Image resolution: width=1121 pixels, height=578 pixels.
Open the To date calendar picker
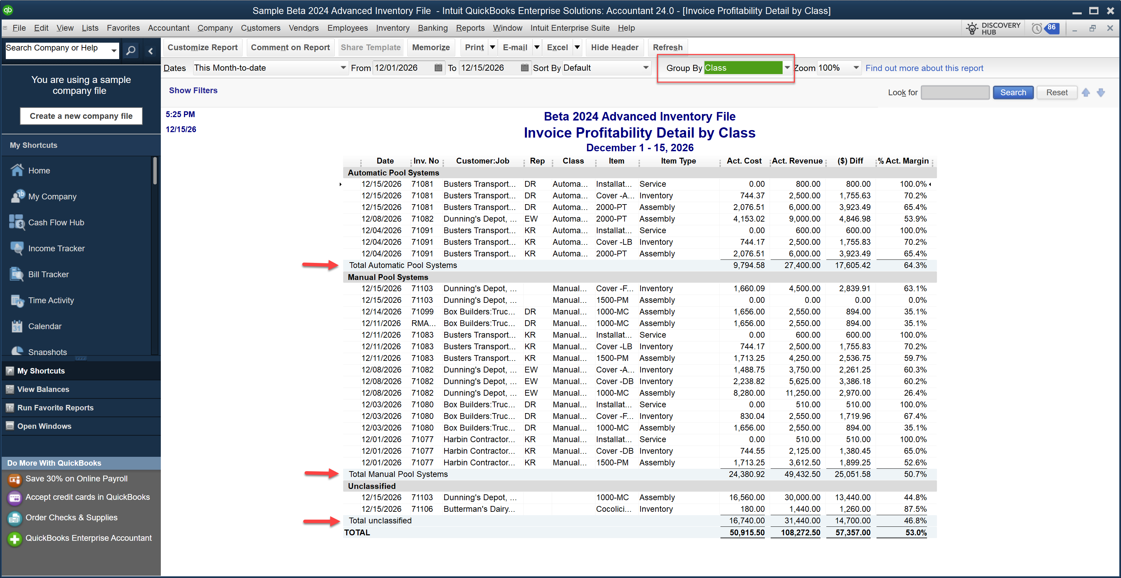[x=524, y=68]
